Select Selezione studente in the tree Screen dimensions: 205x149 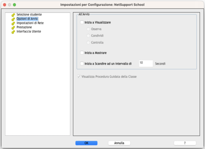[x=29, y=14]
